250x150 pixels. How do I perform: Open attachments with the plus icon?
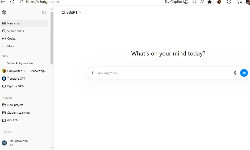click(93, 73)
